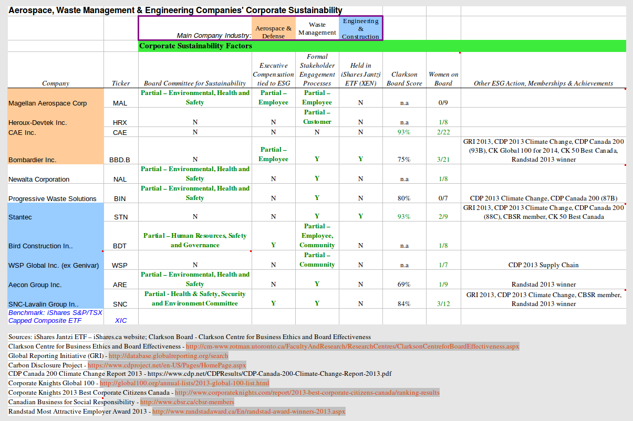Select the 3/21 Women on Board cell

tap(443, 150)
